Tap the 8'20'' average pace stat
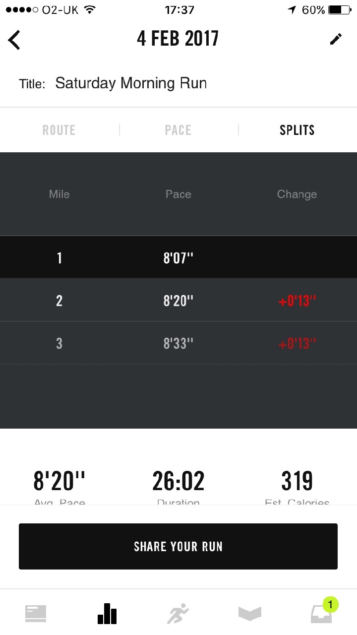This screenshot has width=357, height=635. tap(59, 482)
